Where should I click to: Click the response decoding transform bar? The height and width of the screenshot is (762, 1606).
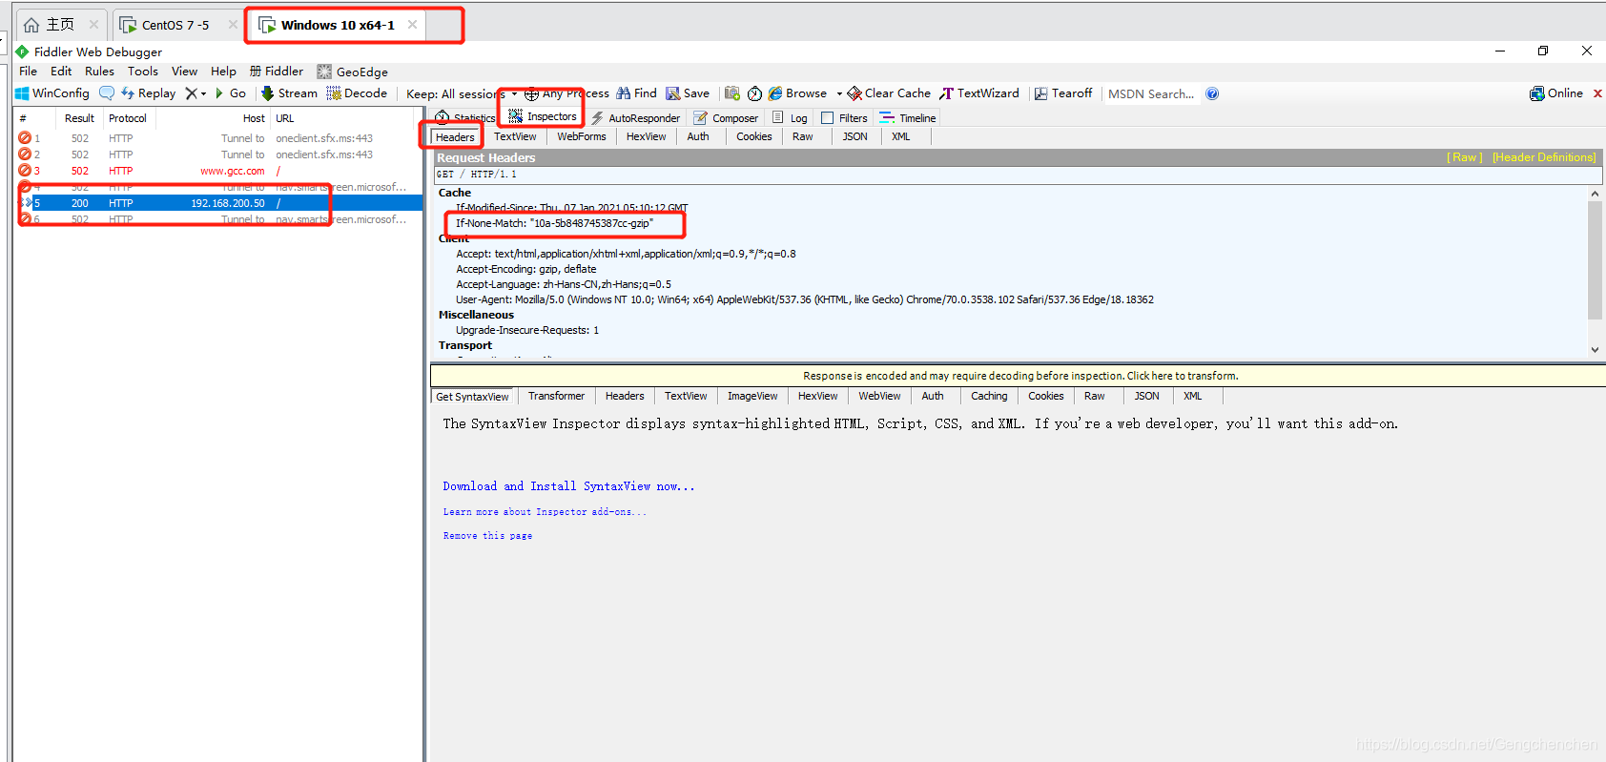(1018, 376)
